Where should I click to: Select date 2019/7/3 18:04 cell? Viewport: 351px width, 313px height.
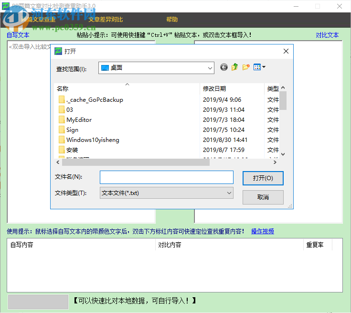coord(223,119)
